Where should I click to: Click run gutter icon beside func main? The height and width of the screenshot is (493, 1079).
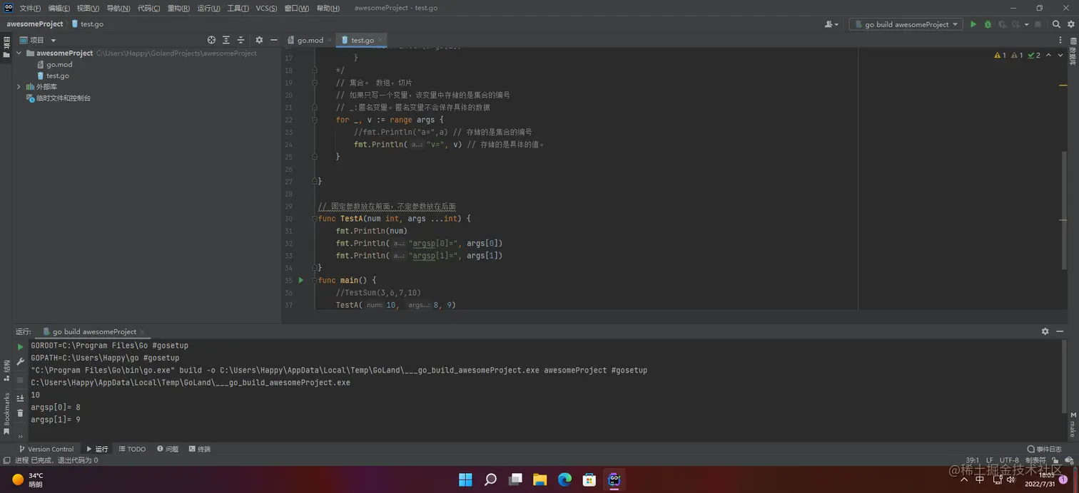coord(300,280)
